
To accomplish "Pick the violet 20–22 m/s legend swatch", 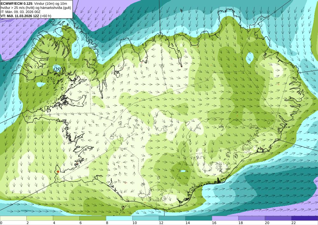I will (x=278, y=218).
